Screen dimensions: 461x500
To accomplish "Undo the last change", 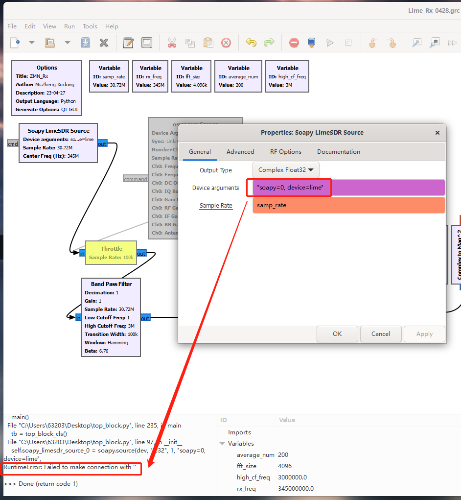I will click(251, 43).
